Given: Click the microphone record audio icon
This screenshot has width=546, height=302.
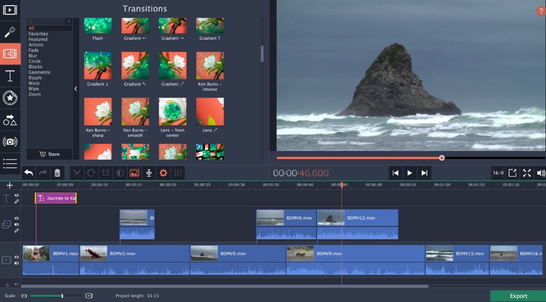Looking at the screenshot, I should tap(149, 173).
